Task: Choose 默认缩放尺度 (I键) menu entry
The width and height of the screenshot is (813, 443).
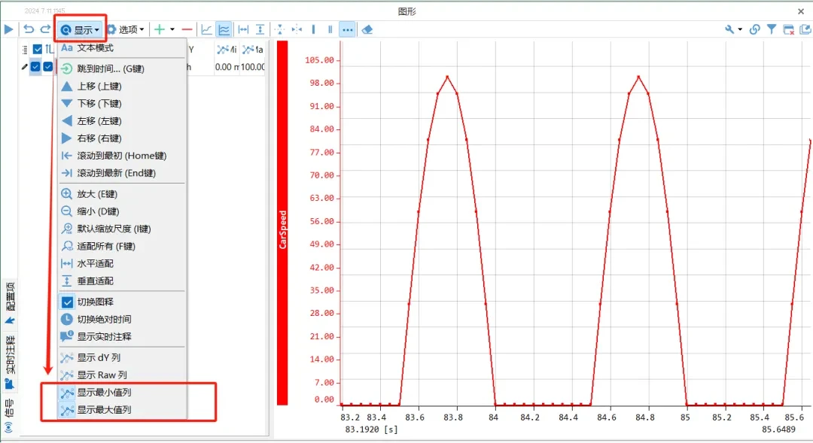Action: pyautogui.click(x=123, y=229)
